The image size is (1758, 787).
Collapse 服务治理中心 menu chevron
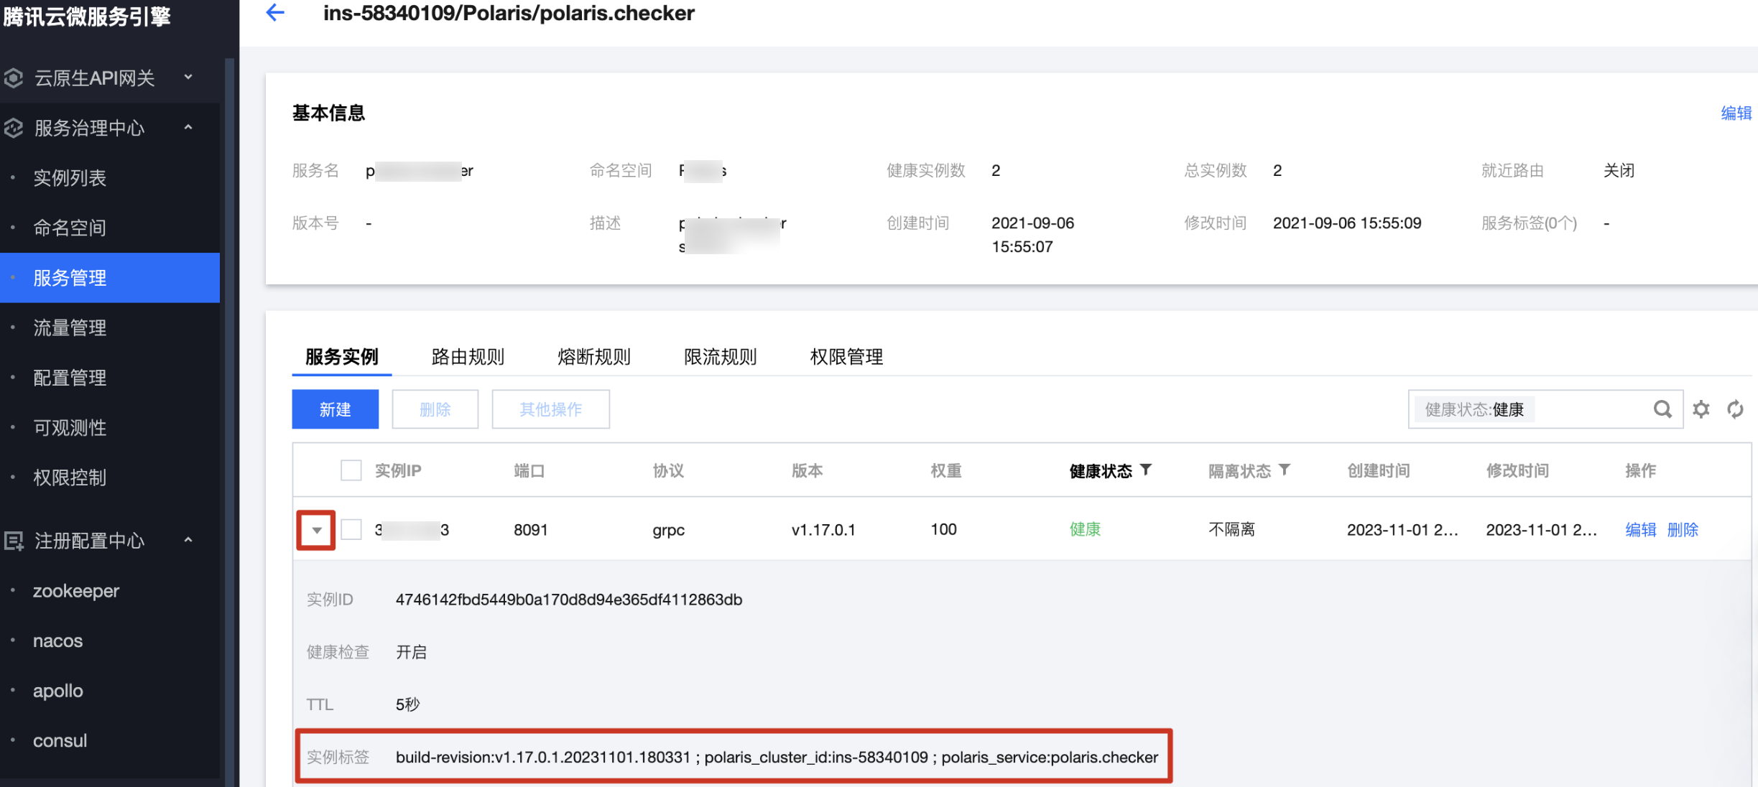click(188, 127)
